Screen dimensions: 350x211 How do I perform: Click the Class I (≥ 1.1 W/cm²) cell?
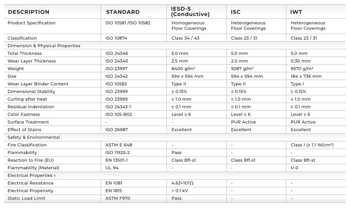[312, 145]
